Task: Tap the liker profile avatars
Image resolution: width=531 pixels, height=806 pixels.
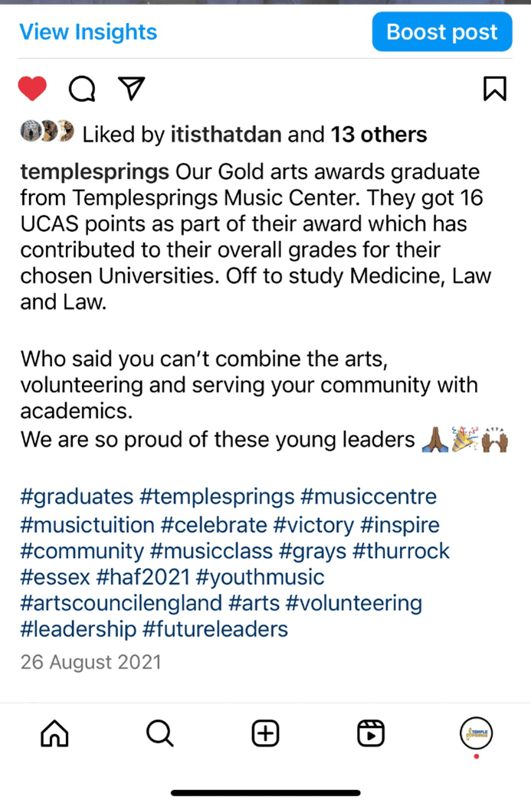Action: (x=47, y=134)
